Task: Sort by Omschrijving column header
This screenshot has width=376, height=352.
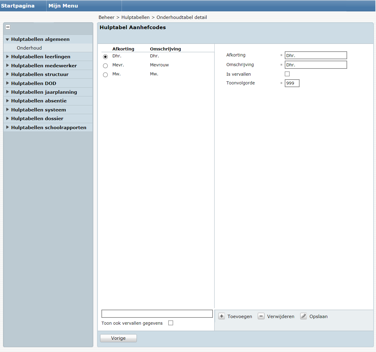Action: tap(166, 49)
